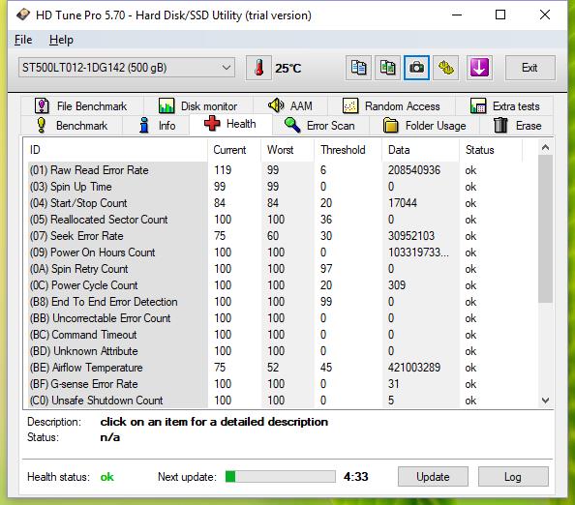The image size is (575, 505).
Task: Click the vertical scrollbar thumb
Action: pyautogui.click(x=545, y=228)
